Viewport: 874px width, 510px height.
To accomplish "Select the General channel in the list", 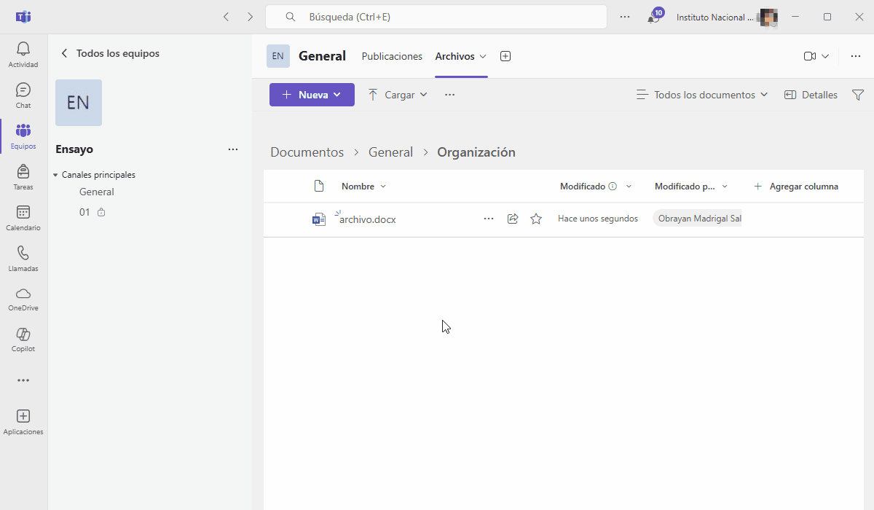I will (x=97, y=192).
